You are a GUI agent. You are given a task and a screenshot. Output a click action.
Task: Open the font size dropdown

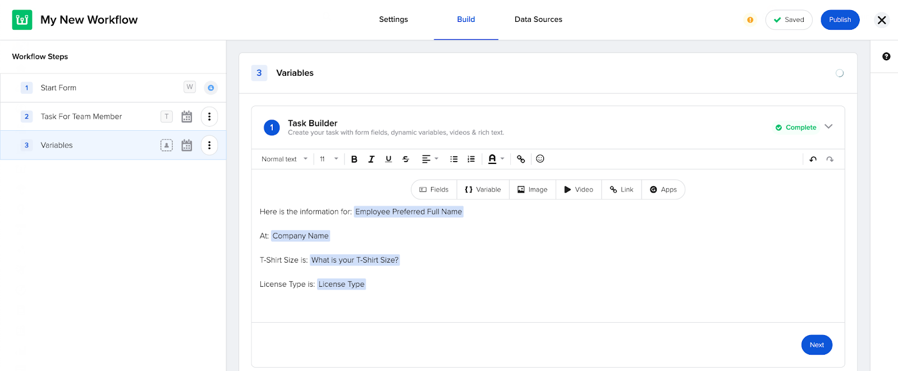click(x=329, y=159)
